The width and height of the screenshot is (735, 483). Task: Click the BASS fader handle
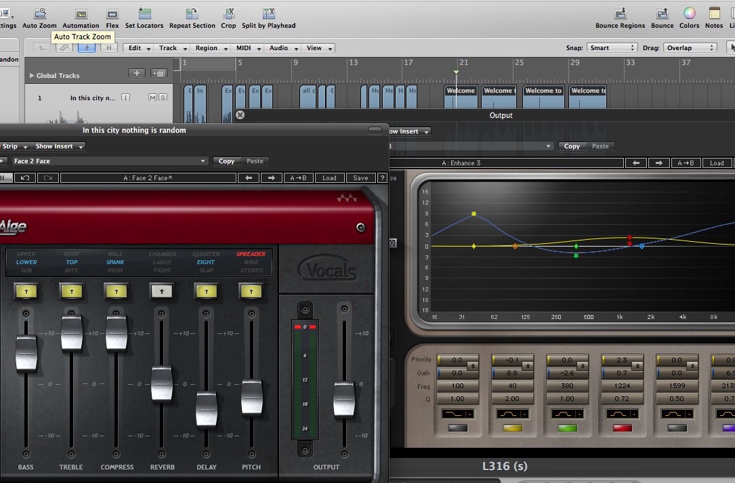pos(26,354)
